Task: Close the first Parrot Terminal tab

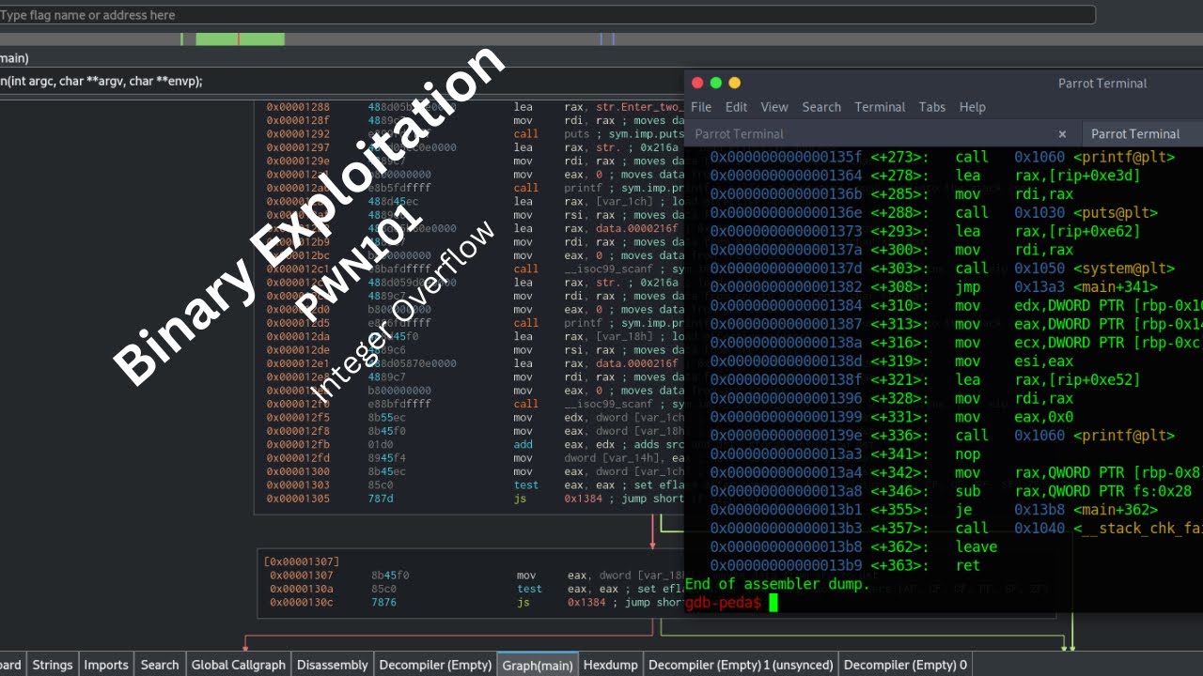Action: point(1062,134)
